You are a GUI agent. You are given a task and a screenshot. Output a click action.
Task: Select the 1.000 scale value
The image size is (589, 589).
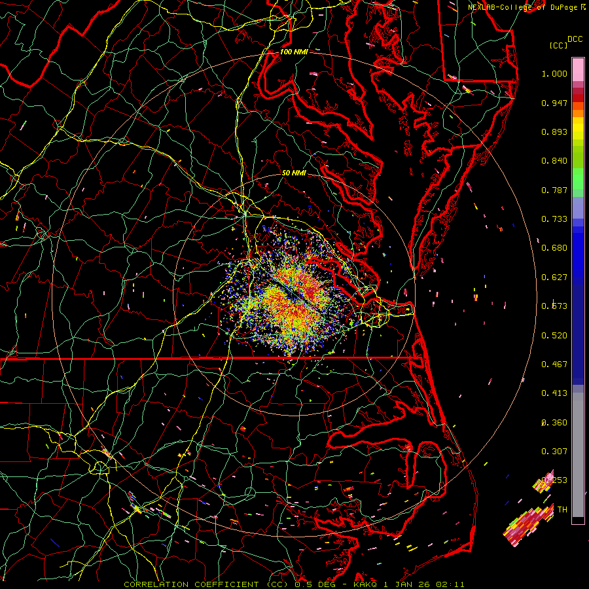[554, 73]
